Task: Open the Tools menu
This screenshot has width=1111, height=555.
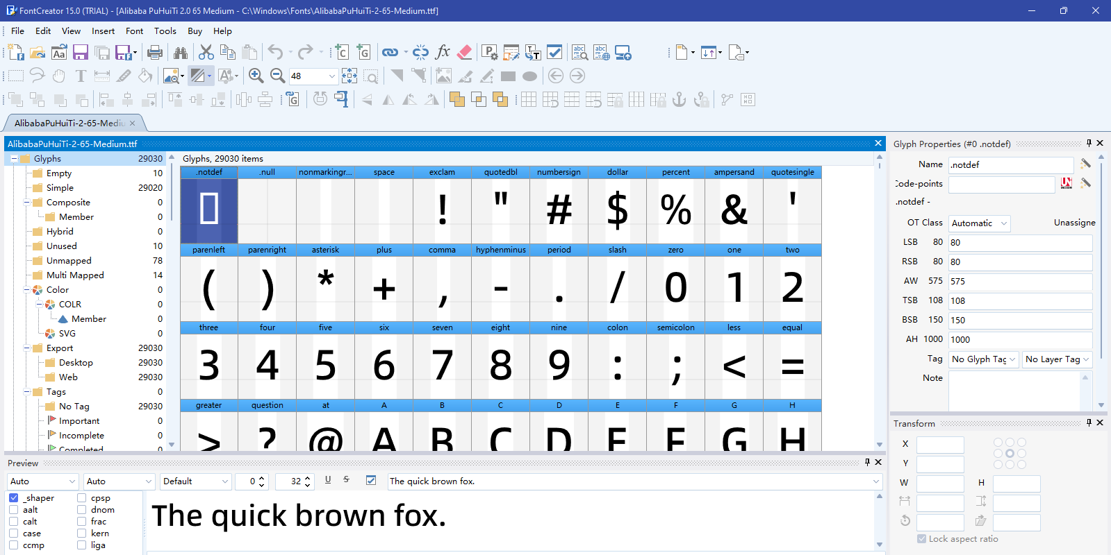Action: (165, 31)
